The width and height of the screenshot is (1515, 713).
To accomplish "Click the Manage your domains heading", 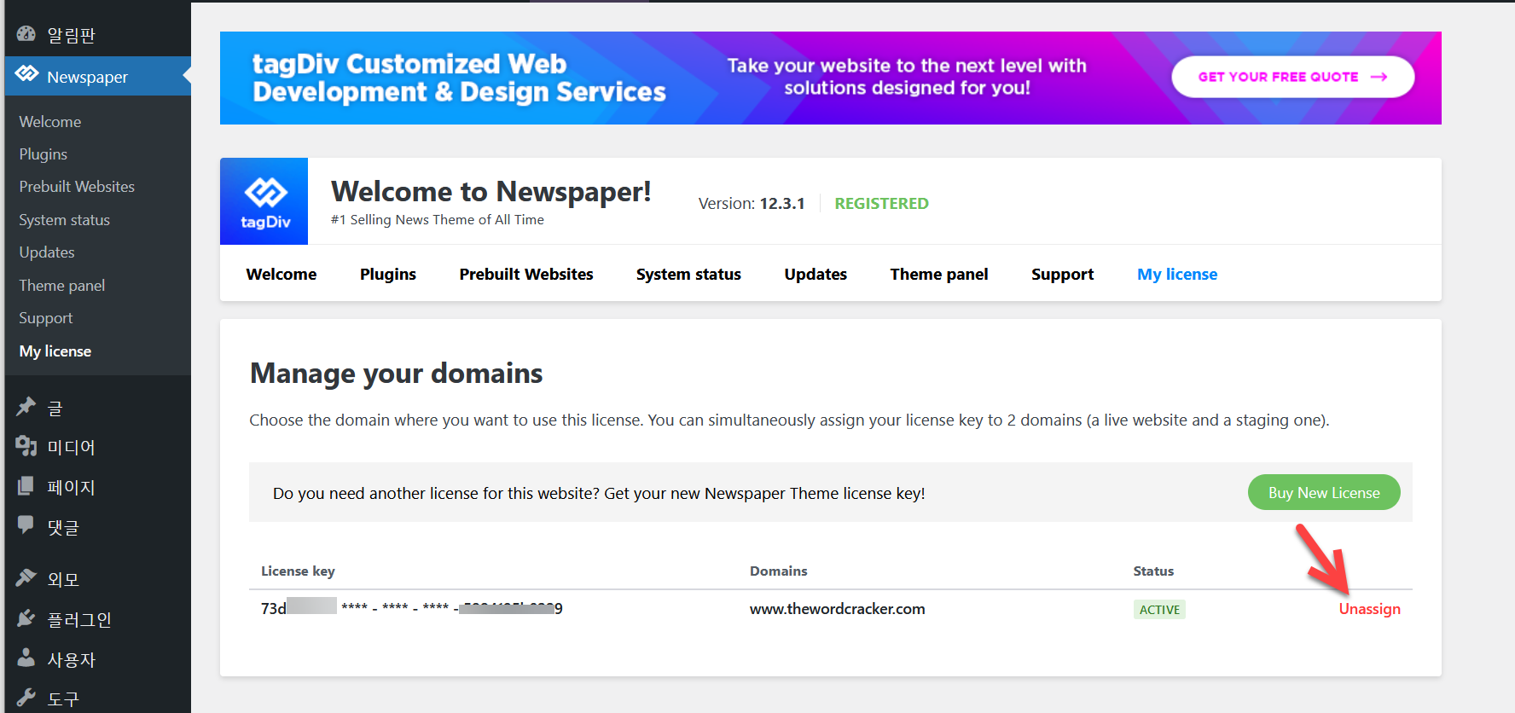I will (397, 374).
